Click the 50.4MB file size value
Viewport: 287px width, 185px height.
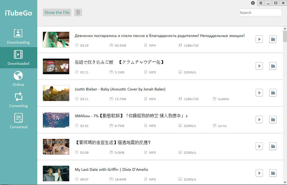tap(121, 45)
